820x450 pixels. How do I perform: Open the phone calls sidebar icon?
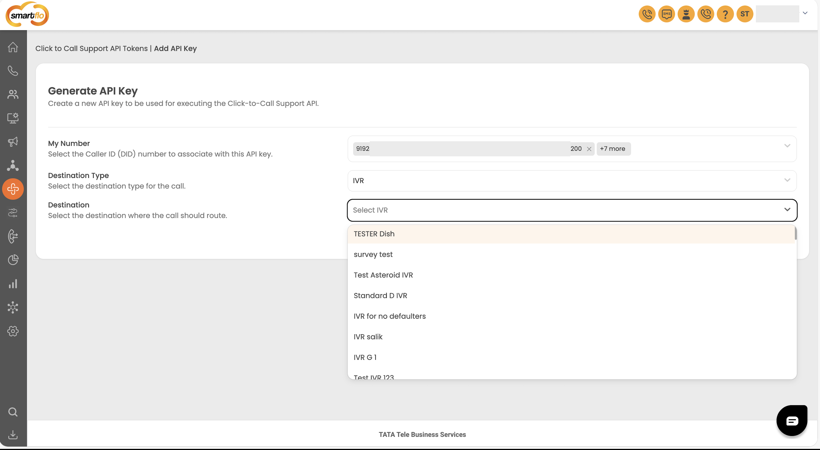pyautogui.click(x=13, y=71)
